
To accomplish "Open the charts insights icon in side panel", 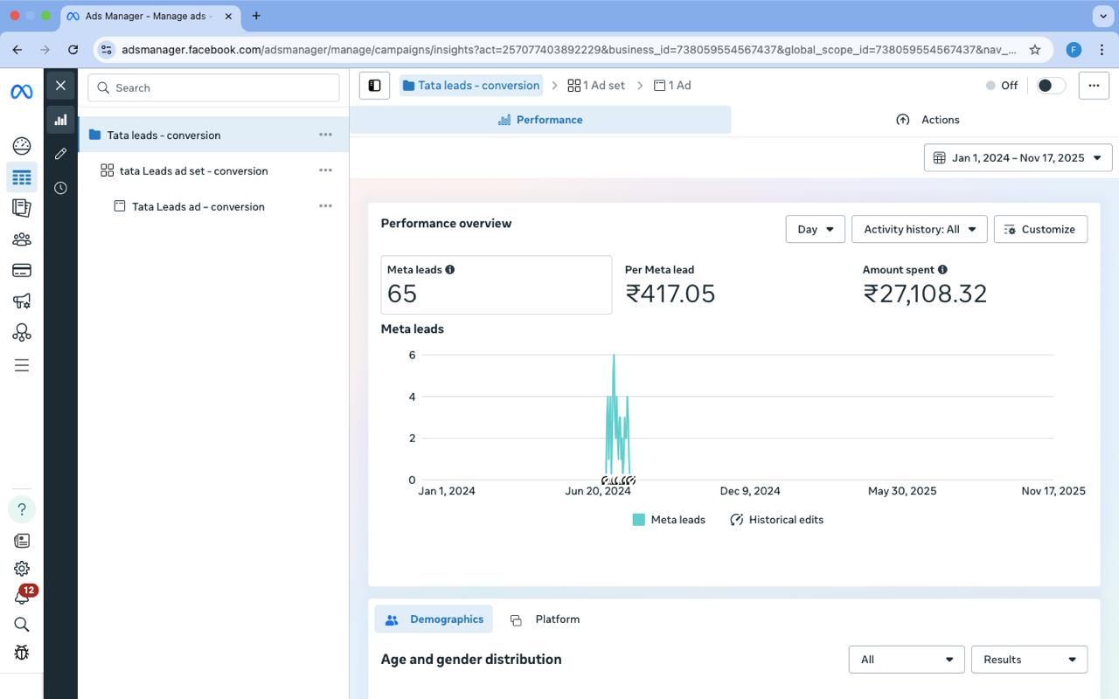I will coord(60,120).
